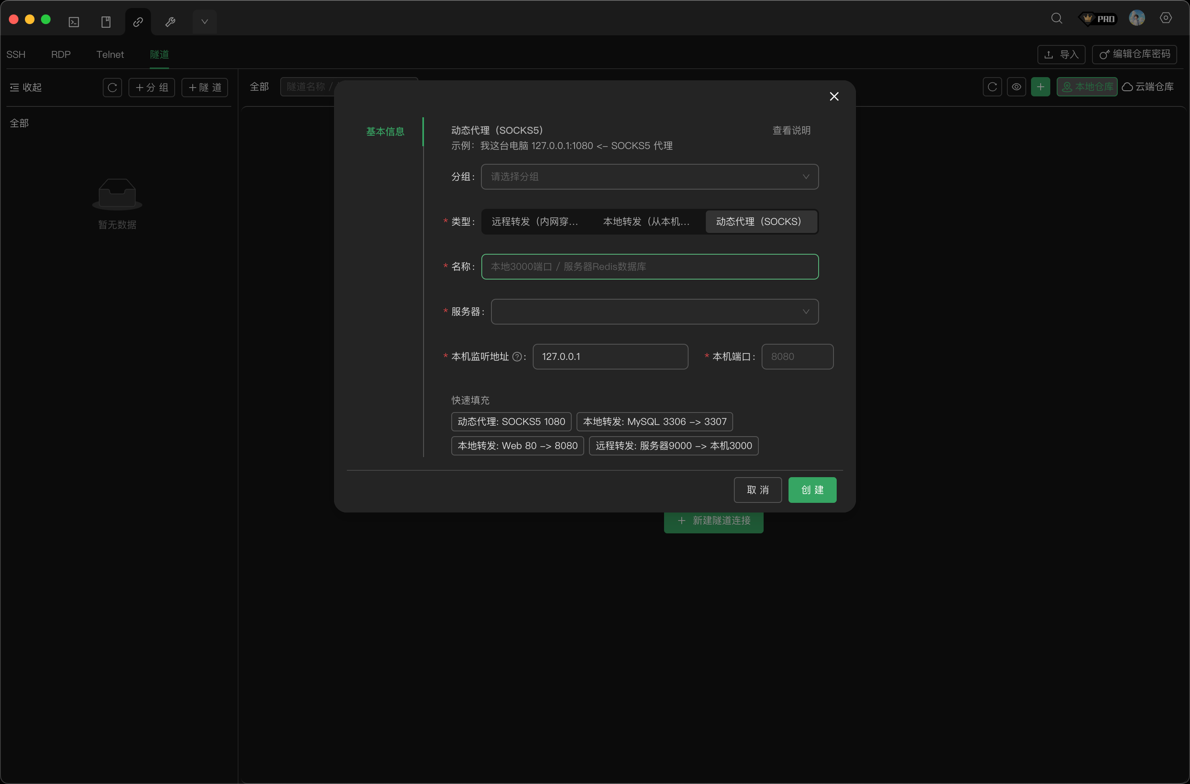Switch to the SSH tab
Image resolution: width=1190 pixels, height=784 pixels.
coord(16,55)
